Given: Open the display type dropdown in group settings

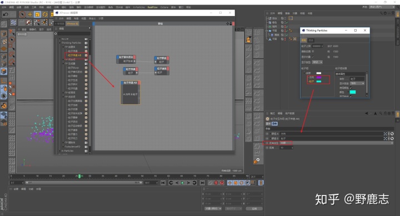Looking at the screenshot, I should tap(357, 83).
